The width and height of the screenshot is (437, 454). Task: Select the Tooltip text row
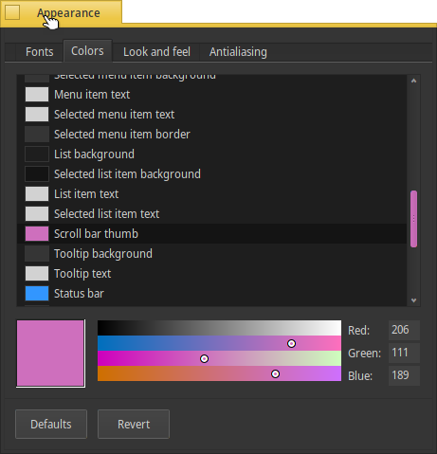pyautogui.click(x=211, y=274)
